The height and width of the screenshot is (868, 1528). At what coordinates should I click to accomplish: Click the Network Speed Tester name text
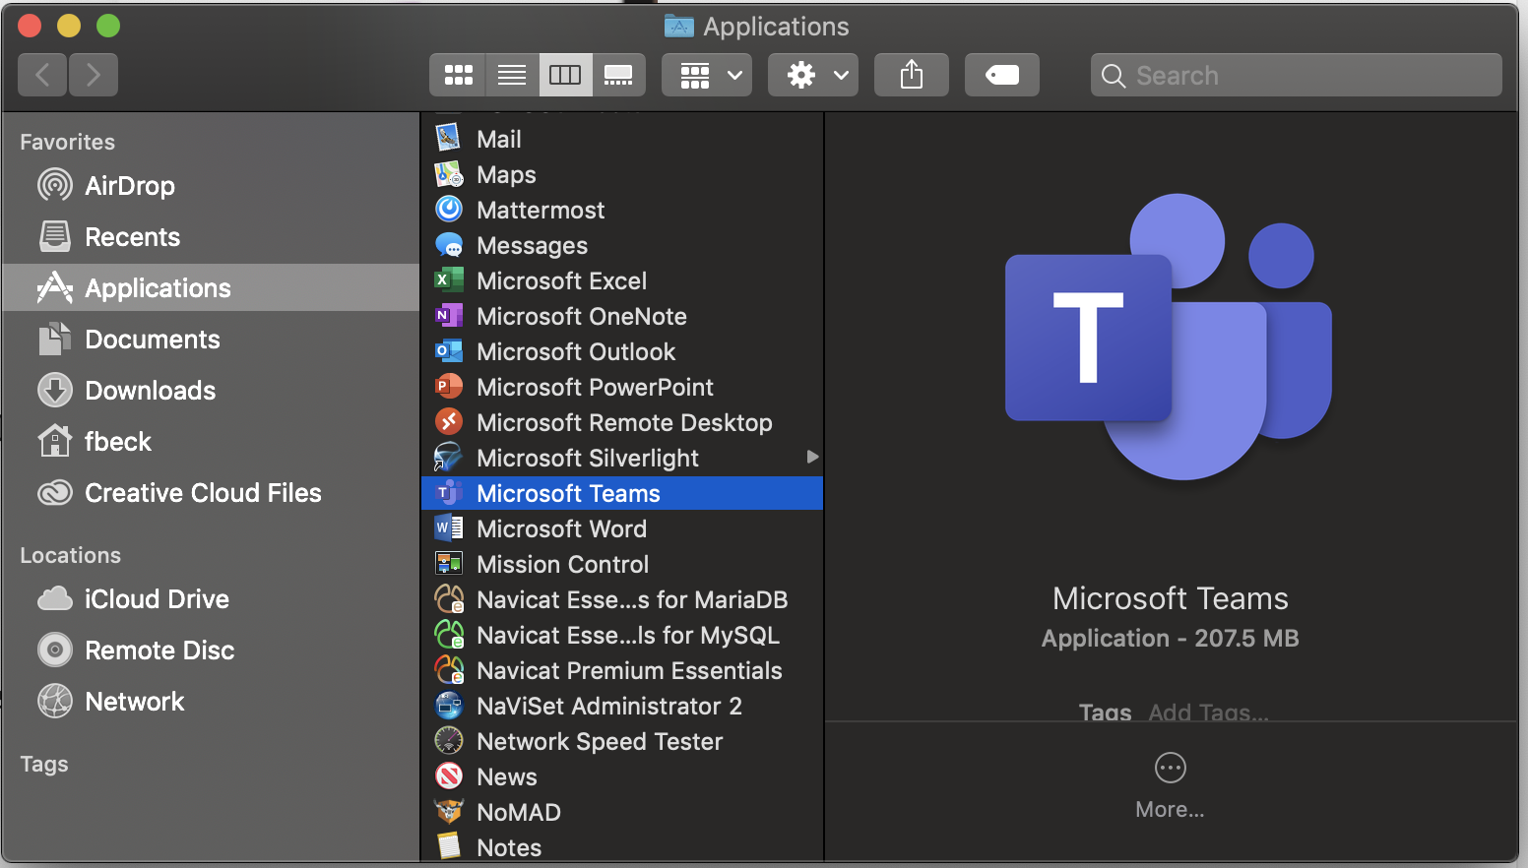(x=600, y=741)
